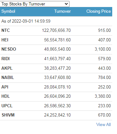Open the API stock symbol

[5, 87]
